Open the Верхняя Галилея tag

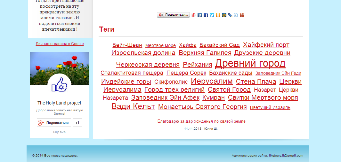click(205, 53)
